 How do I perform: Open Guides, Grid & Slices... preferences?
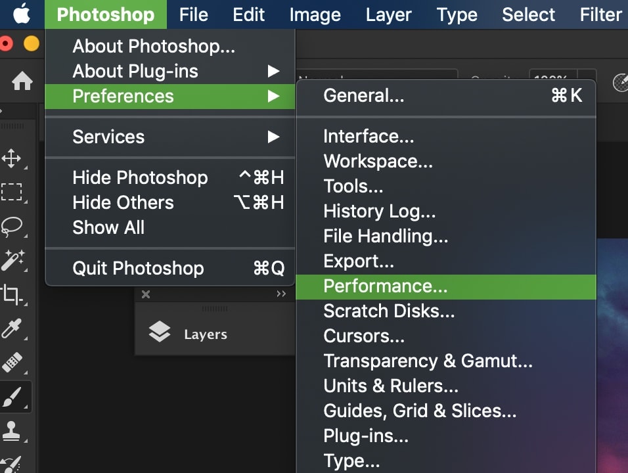pyautogui.click(x=446, y=411)
